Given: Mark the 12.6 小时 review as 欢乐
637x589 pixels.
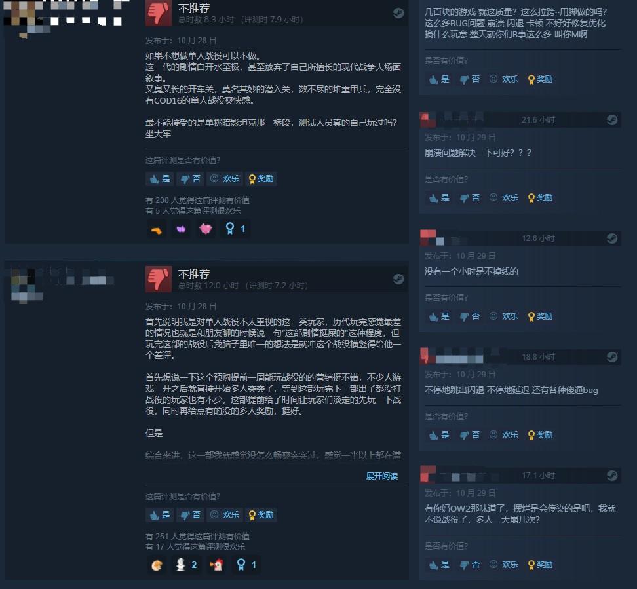Looking at the screenshot, I should click(504, 316).
